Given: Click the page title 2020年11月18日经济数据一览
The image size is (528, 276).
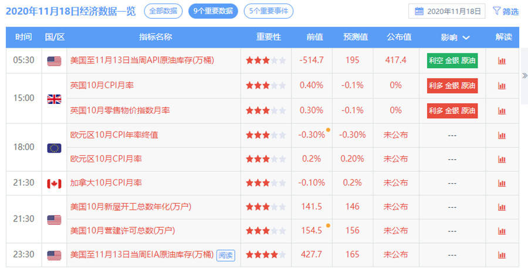Looking at the screenshot, I should (71, 12).
